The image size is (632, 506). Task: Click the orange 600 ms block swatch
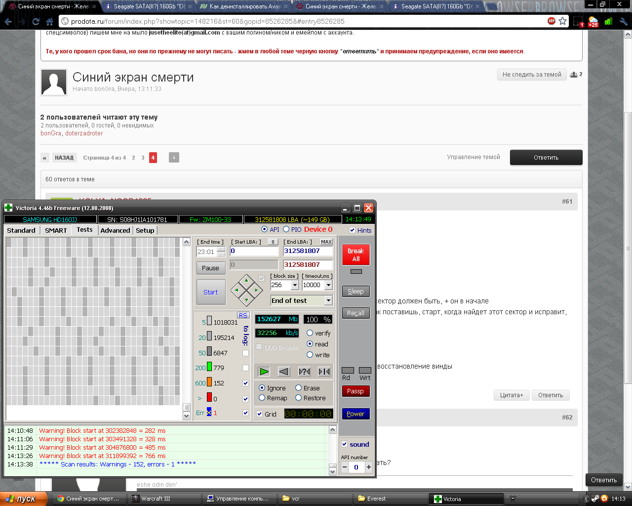pyautogui.click(x=209, y=382)
